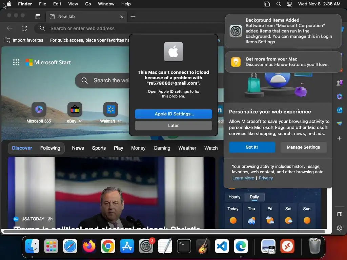Open a new tab with plus button
347x260 pixels.
click(133, 17)
